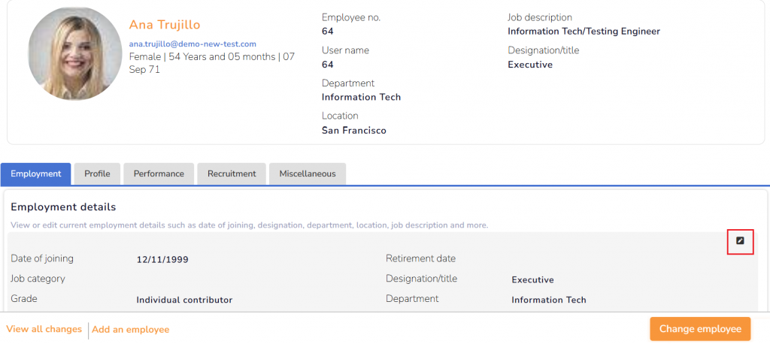Open the Miscellaneous tab
Viewport: 770px width, 344px height.
(308, 174)
